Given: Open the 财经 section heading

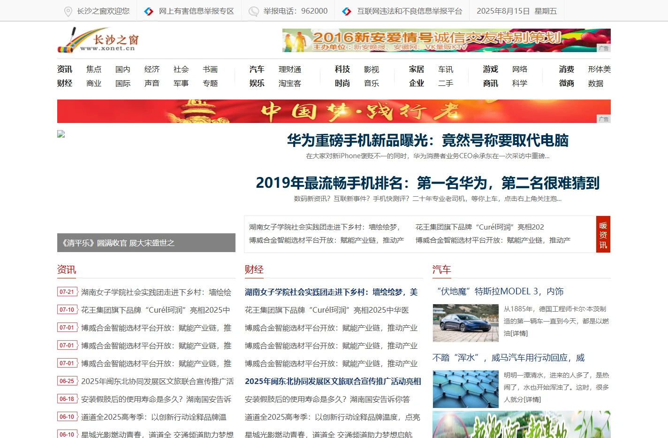Looking at the screenshot, I should 254,269.
